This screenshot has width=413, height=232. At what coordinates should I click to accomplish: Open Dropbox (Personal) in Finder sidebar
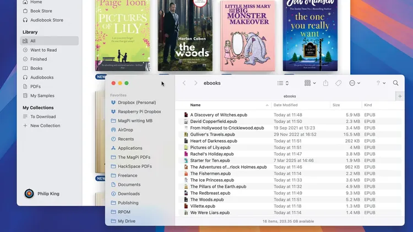134,102
